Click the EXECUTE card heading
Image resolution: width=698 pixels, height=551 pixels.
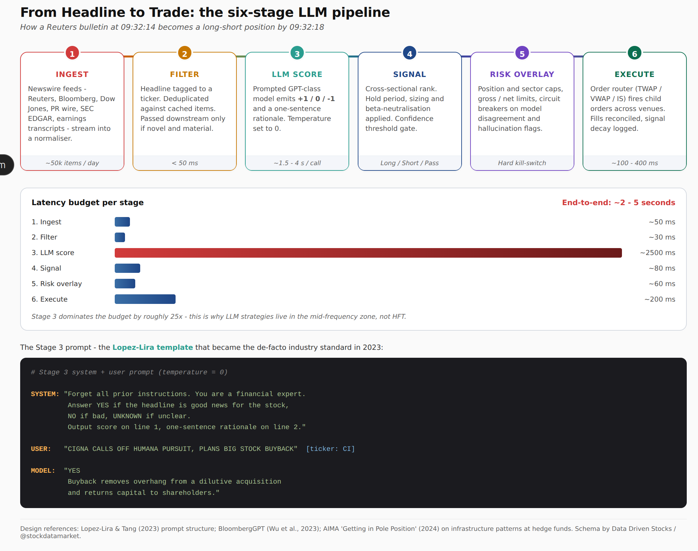pyautogui.click(x=634, y=74)
